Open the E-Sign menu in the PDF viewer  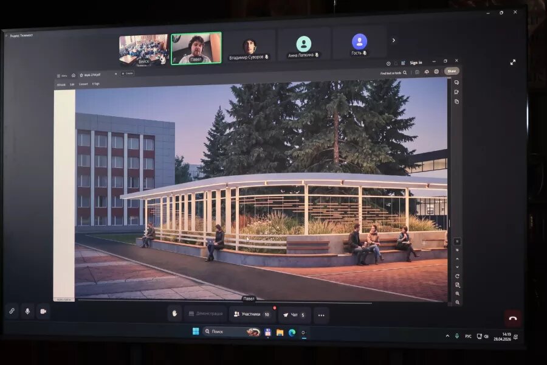pos(96,84)
